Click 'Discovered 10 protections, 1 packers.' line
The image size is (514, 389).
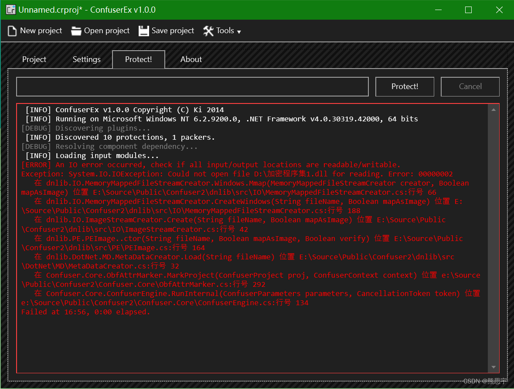pos(120,137)
